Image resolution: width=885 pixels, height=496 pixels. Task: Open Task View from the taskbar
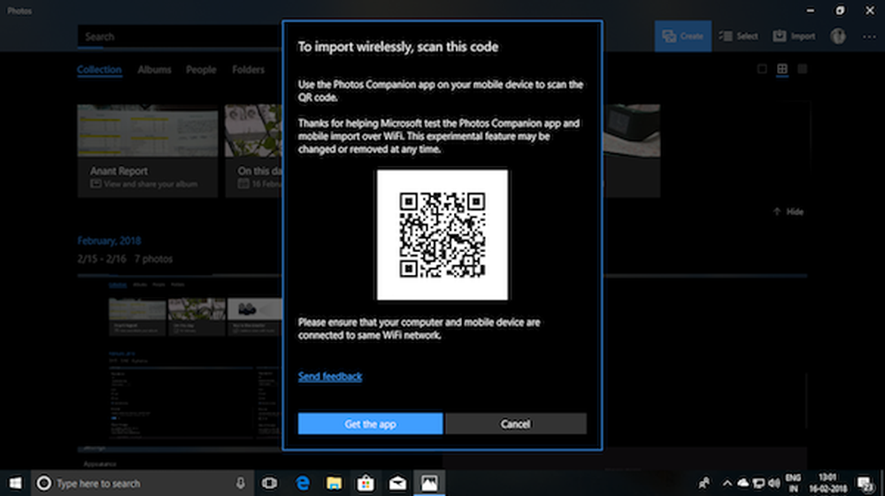coord(270,483)
